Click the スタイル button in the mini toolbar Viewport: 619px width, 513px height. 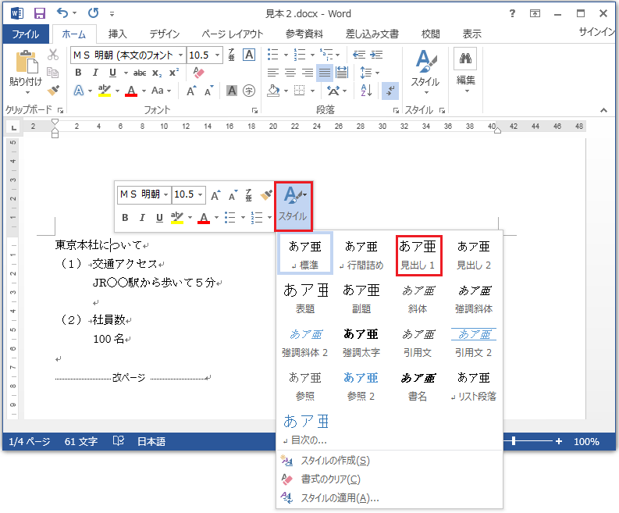[x=293, y=205]
